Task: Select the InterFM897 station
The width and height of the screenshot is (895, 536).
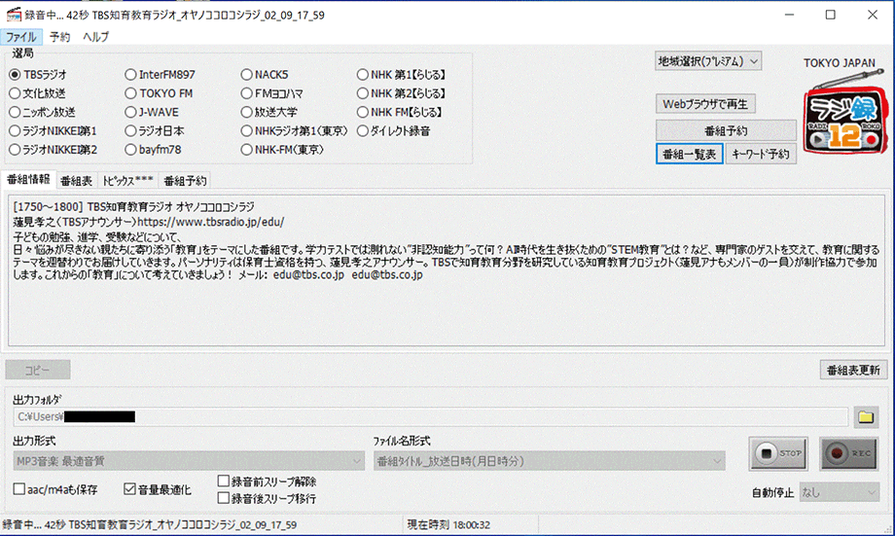Action: coord(161,75)
